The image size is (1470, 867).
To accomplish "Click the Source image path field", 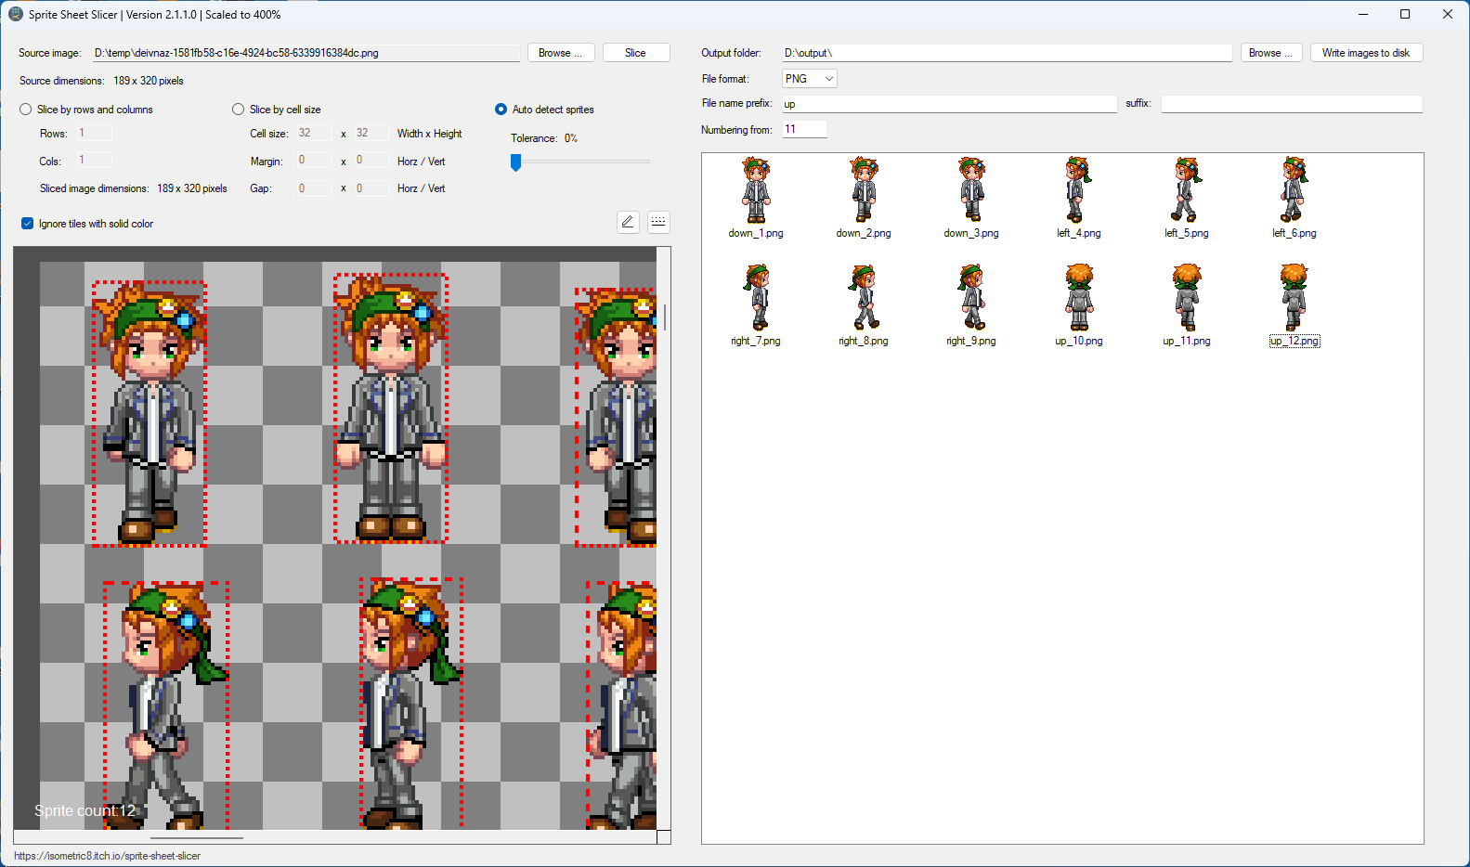I will coord(306,53).
